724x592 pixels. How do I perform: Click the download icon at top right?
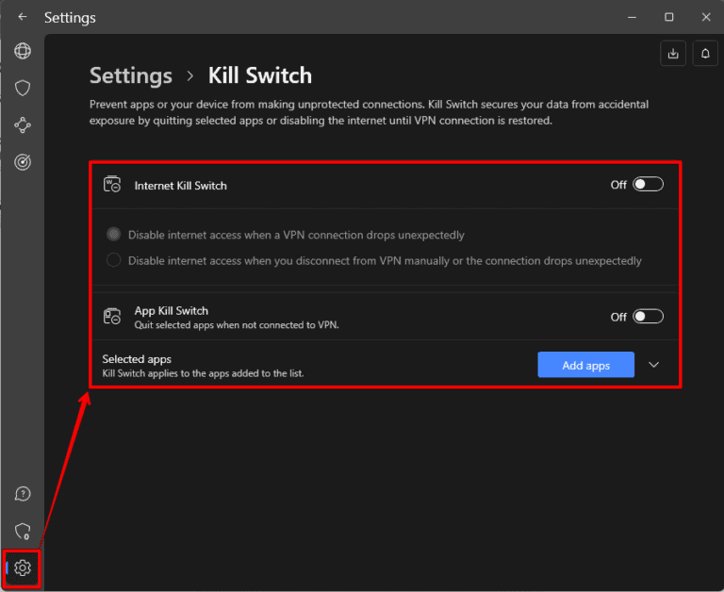[673, 54]
